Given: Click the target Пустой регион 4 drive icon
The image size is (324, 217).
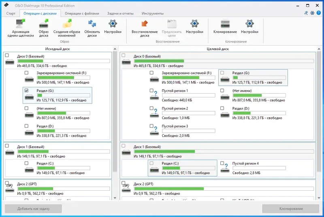Looking at the screenshot, I should click(x=225, y=169).
